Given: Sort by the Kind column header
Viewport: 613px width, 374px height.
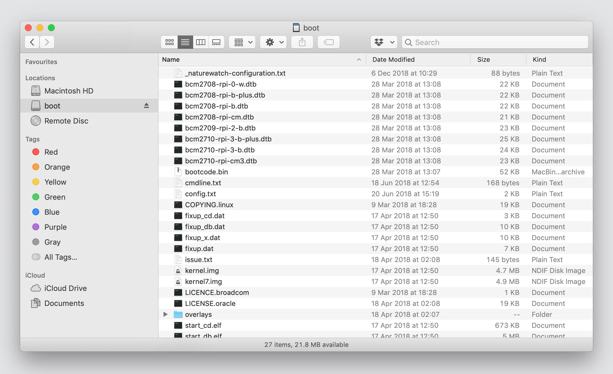Looking at the screenshot, I should (x=559, y=59).
